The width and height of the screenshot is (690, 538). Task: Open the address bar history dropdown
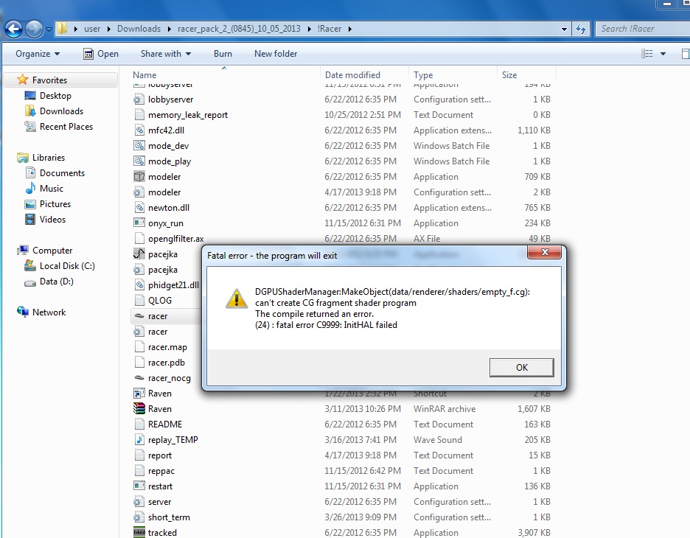tap(564, 29)
